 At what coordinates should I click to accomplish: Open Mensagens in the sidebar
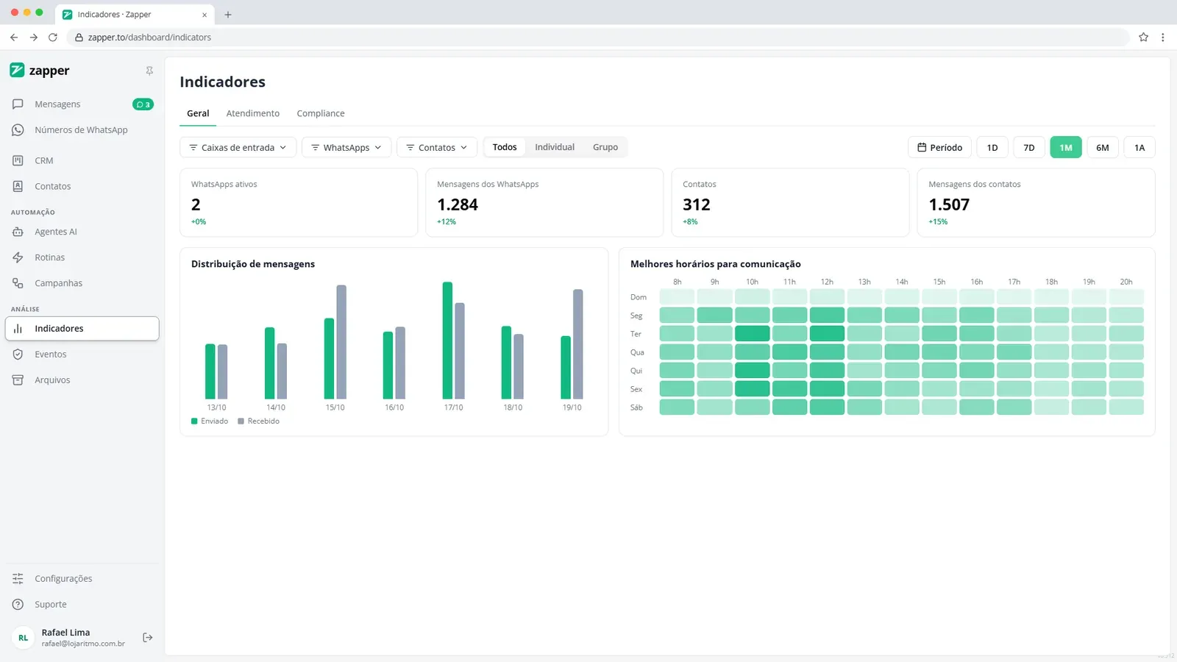click(x=82, y=104)
